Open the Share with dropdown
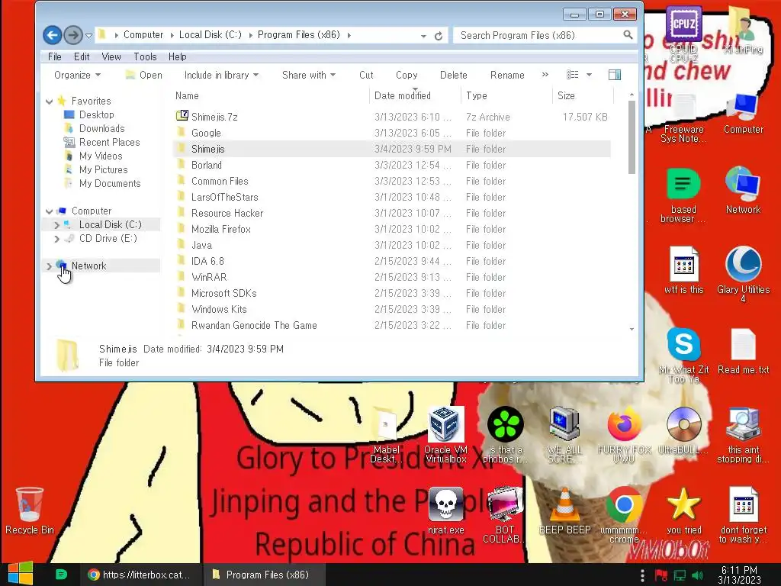 click(309, 75)
